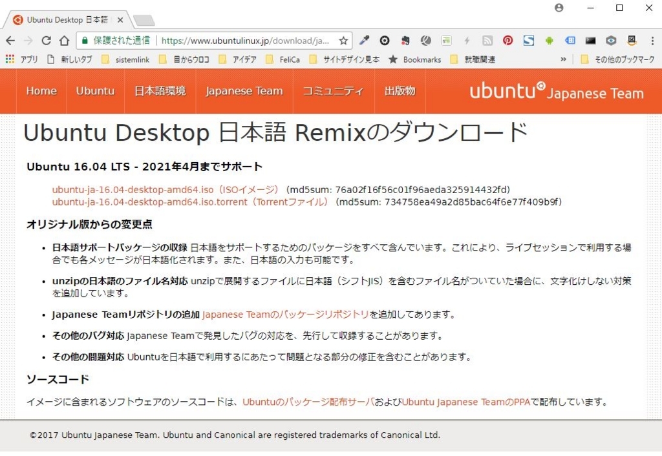662x456 pixels.
Task: Click the オリジナル版からの変更点 heading
Action: point(89,224)
